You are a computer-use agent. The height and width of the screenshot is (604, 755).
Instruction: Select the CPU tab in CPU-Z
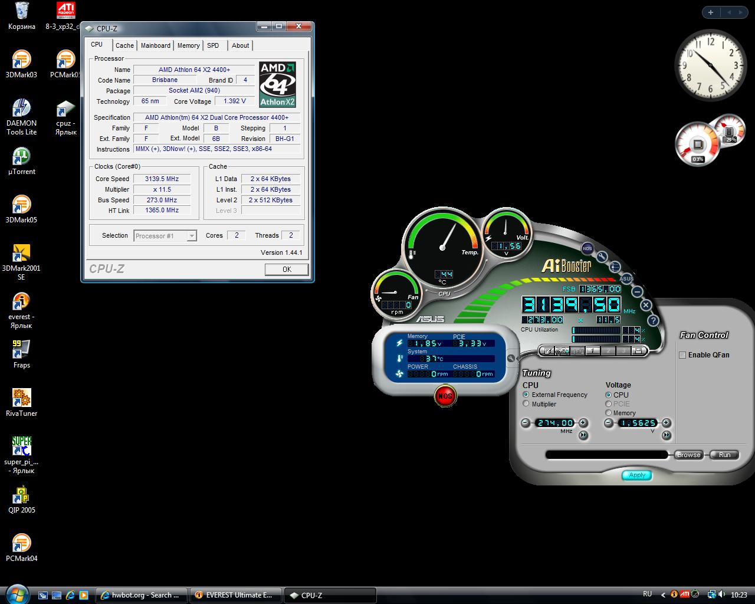point(97,45)
